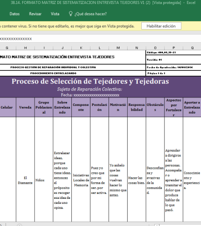Select column N header
The height and width of the screenshot is (226, 201).
click(x=137, y=48)
